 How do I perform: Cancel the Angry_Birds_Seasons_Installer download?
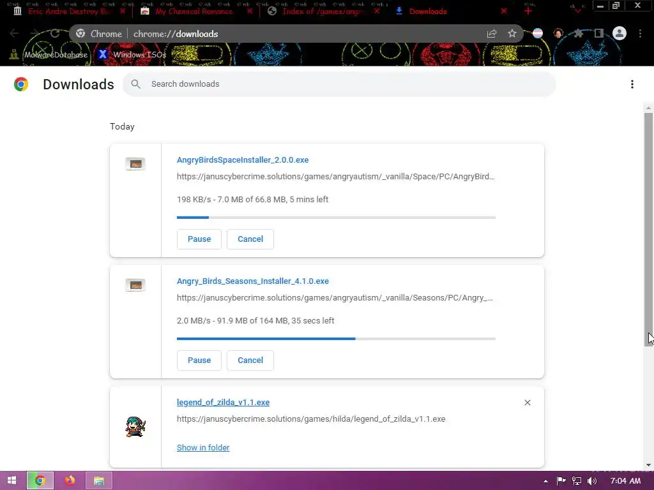click(x=250, y=360)
